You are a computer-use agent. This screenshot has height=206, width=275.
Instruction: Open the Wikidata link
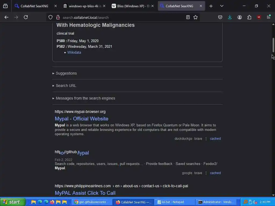click(74, 52)
